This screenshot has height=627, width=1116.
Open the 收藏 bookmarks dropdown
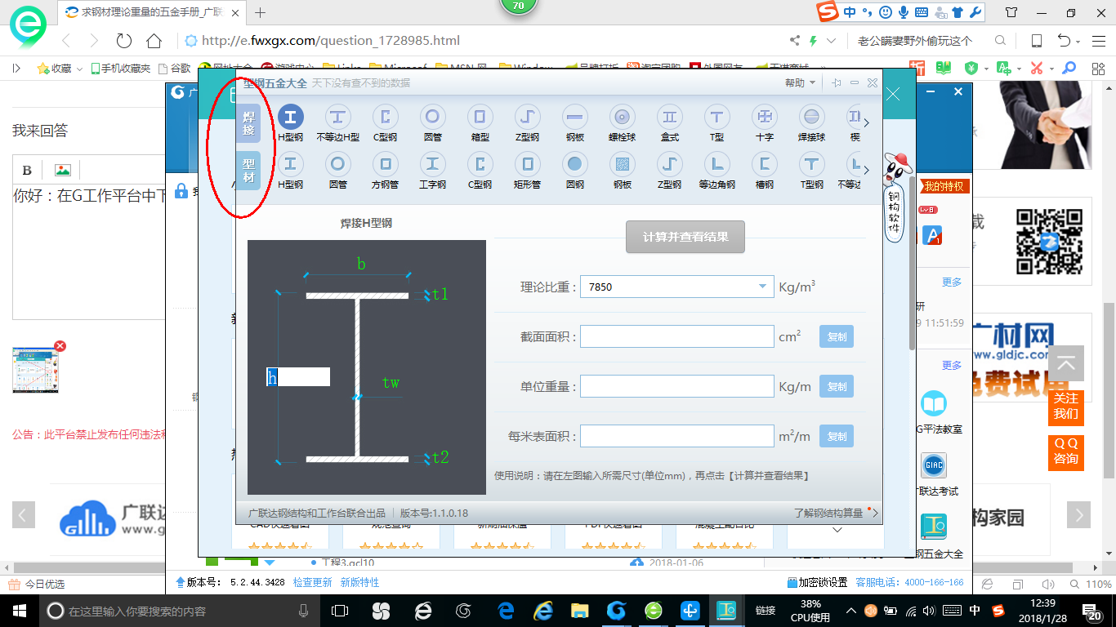[x=60, y=69]
